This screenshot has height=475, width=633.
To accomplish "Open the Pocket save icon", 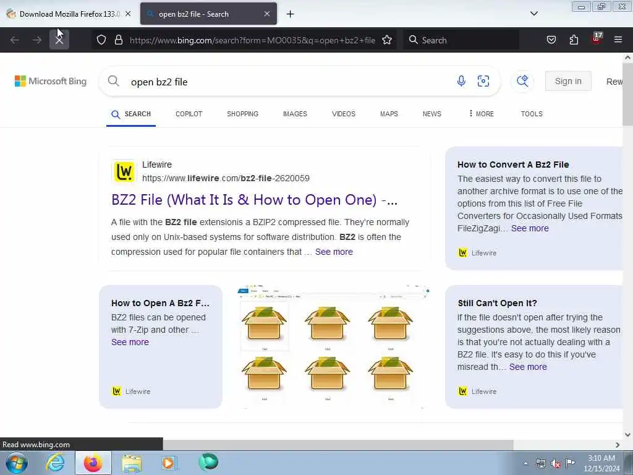I will click(551, 40).
